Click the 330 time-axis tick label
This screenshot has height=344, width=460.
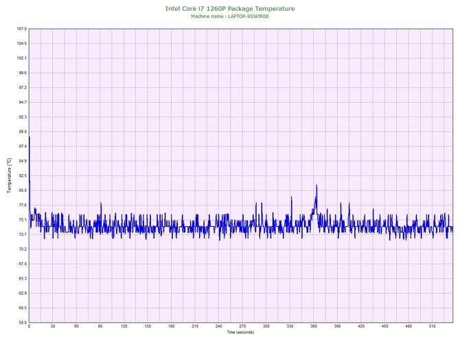pyautogui.click(x=290, y=326)
